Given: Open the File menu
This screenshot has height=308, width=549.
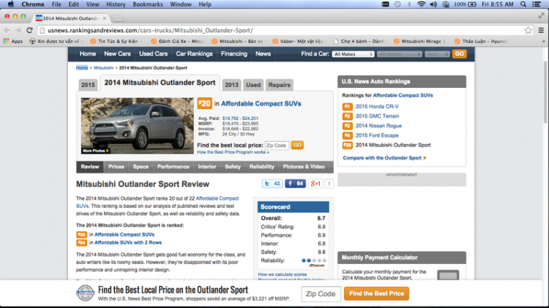Looking at the screenshot, I should tap(56, 4).
